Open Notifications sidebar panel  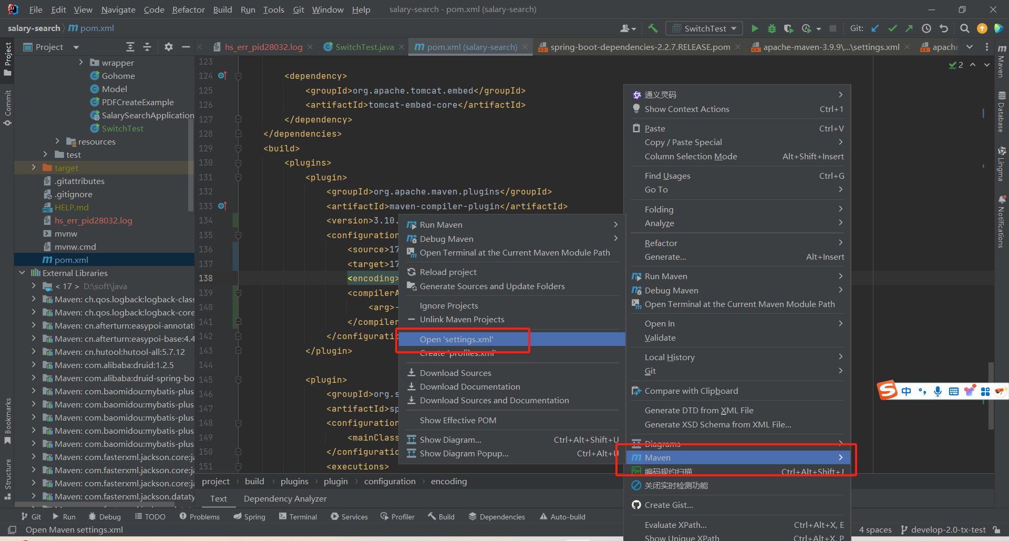(x=1002, y=221)
